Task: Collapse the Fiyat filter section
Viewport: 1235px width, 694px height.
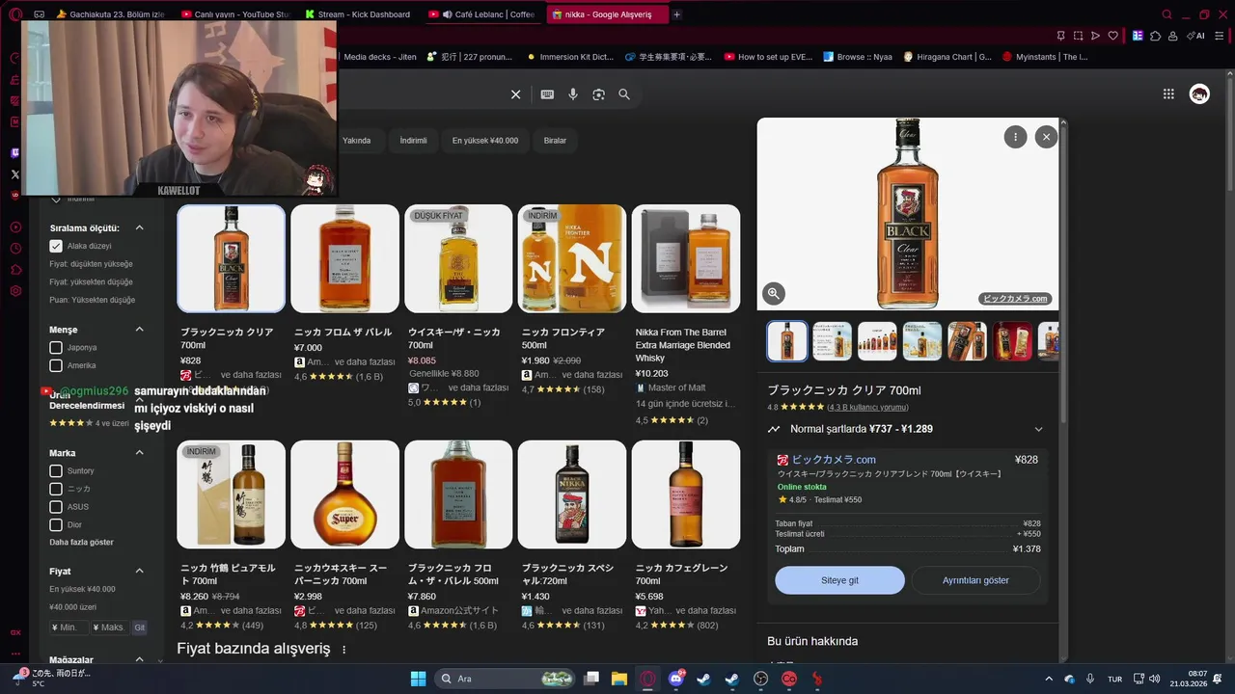Action: click(139, 572)
